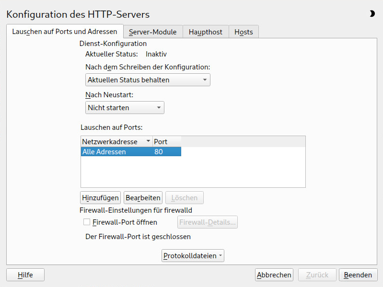Cancel with the Abbrechen button
Image resolution: width=383 pixels, height=287 pixels.
tap(274, 275)
